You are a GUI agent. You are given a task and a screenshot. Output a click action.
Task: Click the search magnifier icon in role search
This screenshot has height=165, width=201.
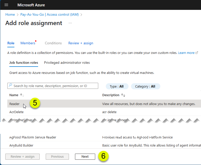tap(10, 85)
